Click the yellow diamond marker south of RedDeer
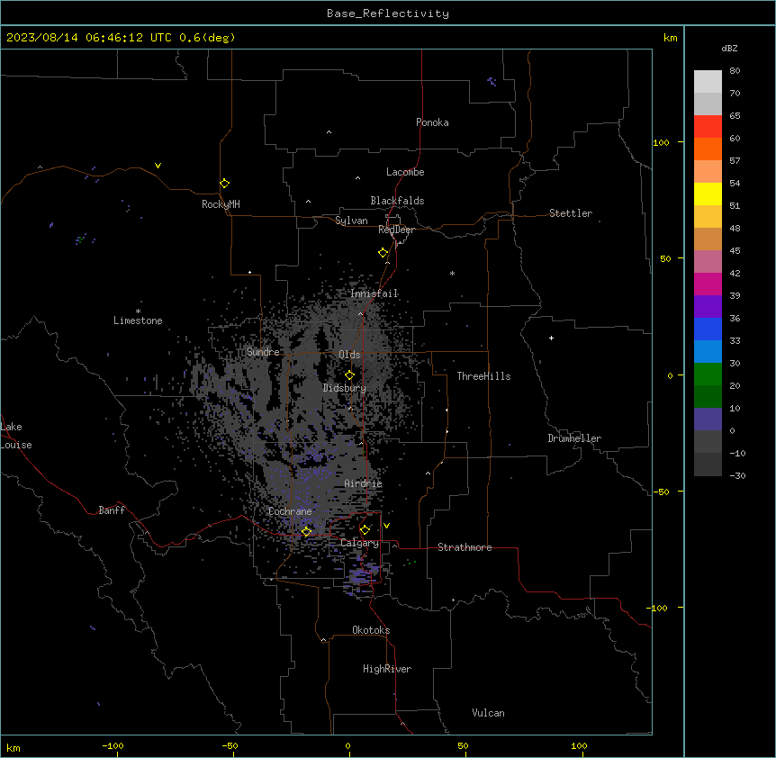Screen dimensions: 776x758 (383, 253)
